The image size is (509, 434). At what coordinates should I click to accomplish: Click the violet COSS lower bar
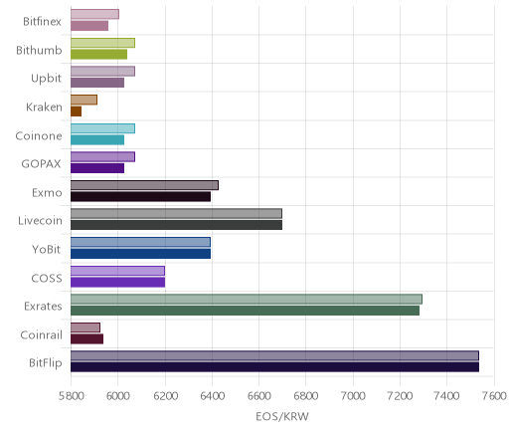pyautogui.click(x=117, y=283)
